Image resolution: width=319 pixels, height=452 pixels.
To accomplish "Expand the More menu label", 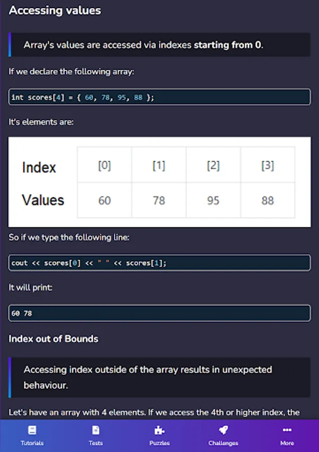I will pyautogui.click(x=287, y=443).
